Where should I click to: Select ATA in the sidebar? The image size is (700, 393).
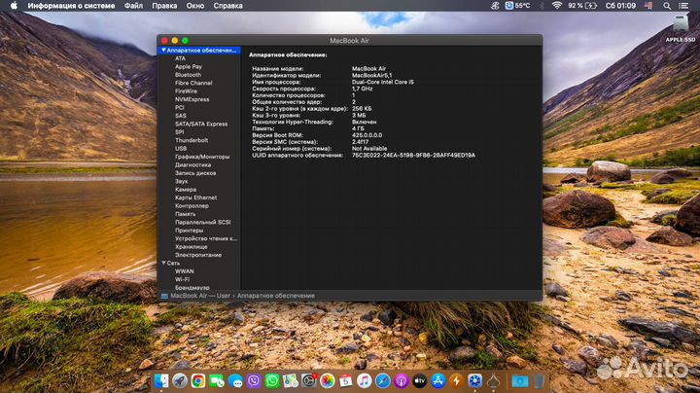click(x=181, y=58)
